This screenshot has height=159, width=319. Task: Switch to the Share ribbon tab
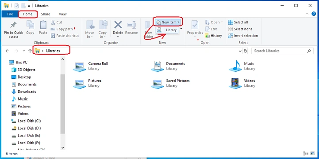(x=46, y=14)
